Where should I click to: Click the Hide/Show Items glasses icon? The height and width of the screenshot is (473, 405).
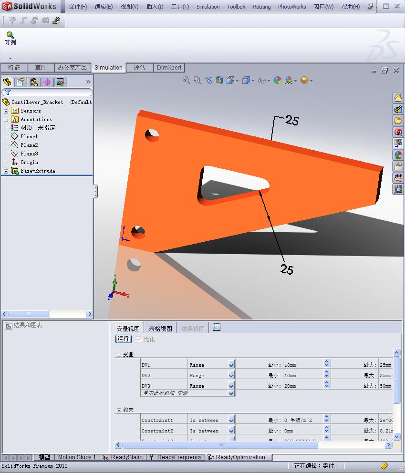(x=261, y=81)
